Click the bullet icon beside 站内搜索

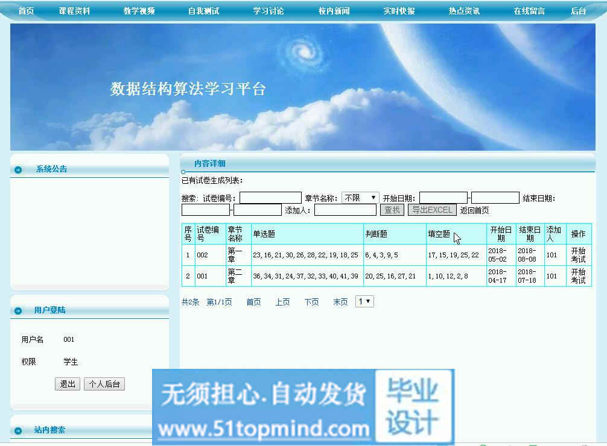(19, 431)
